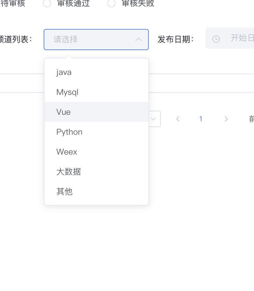
Task: Click the channel list select box
Action: (91, 39)
